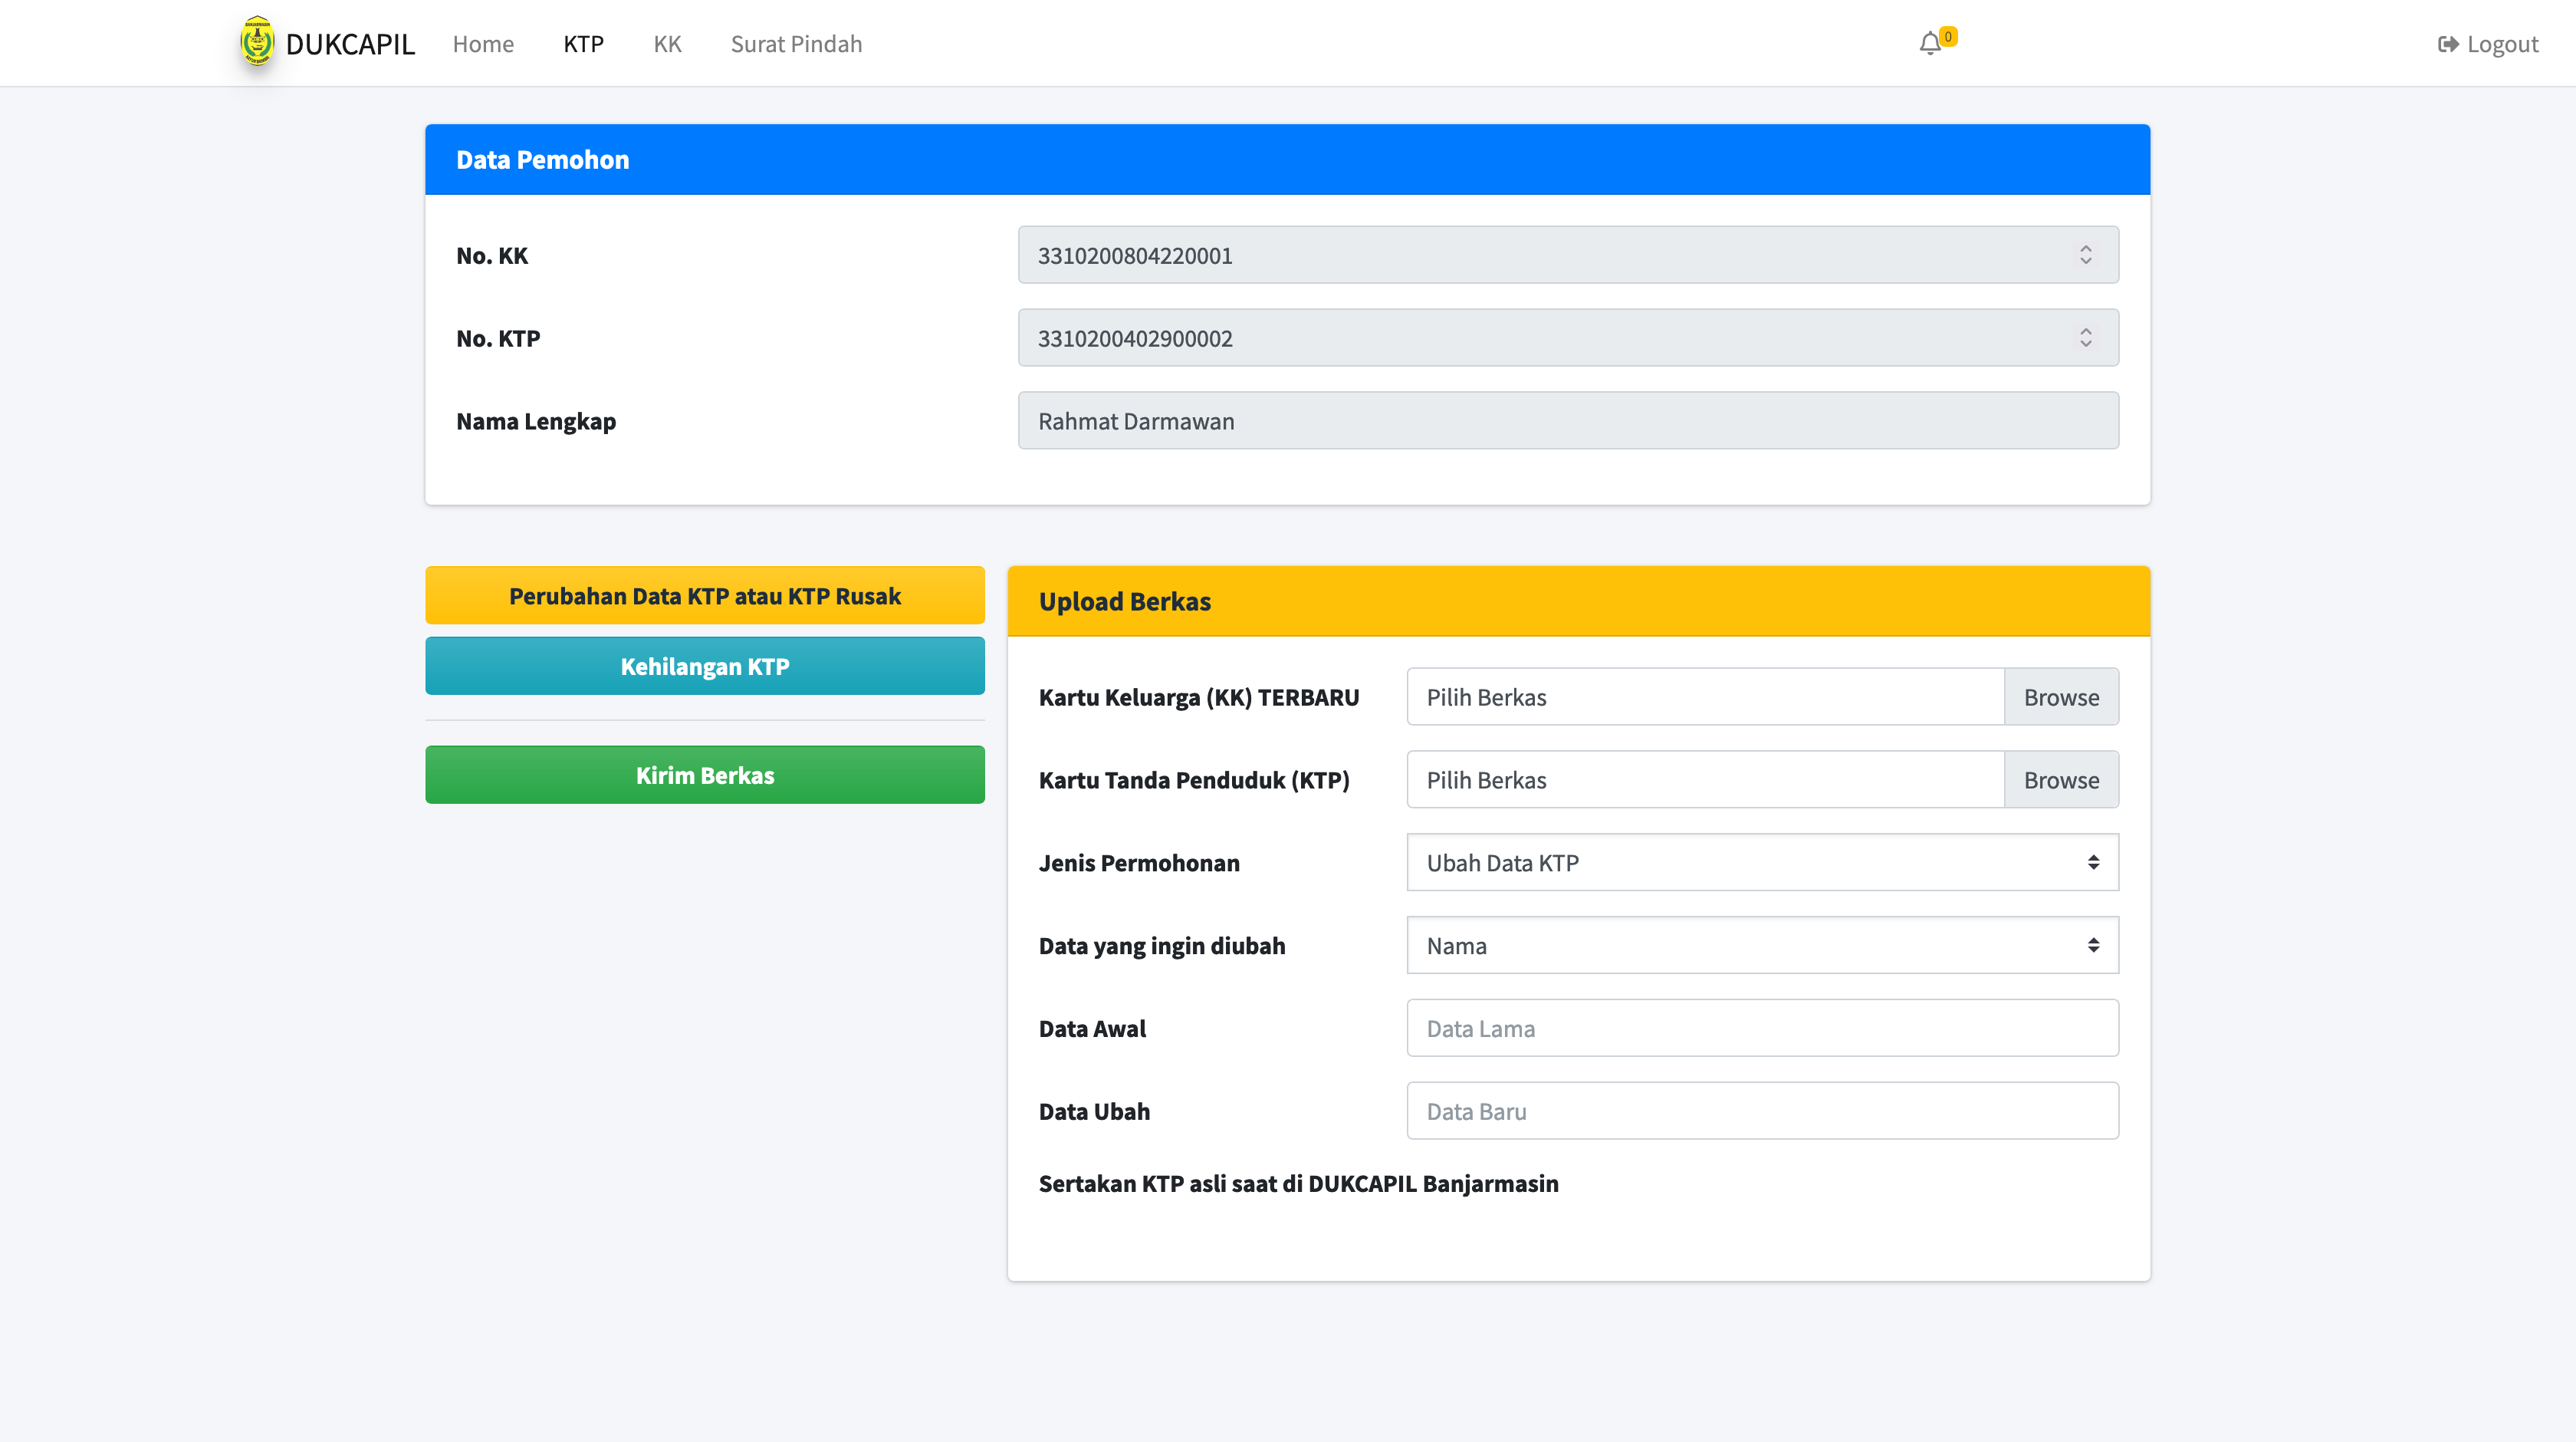
Task: Go to the Home menu
Action: tap(483, 44)
